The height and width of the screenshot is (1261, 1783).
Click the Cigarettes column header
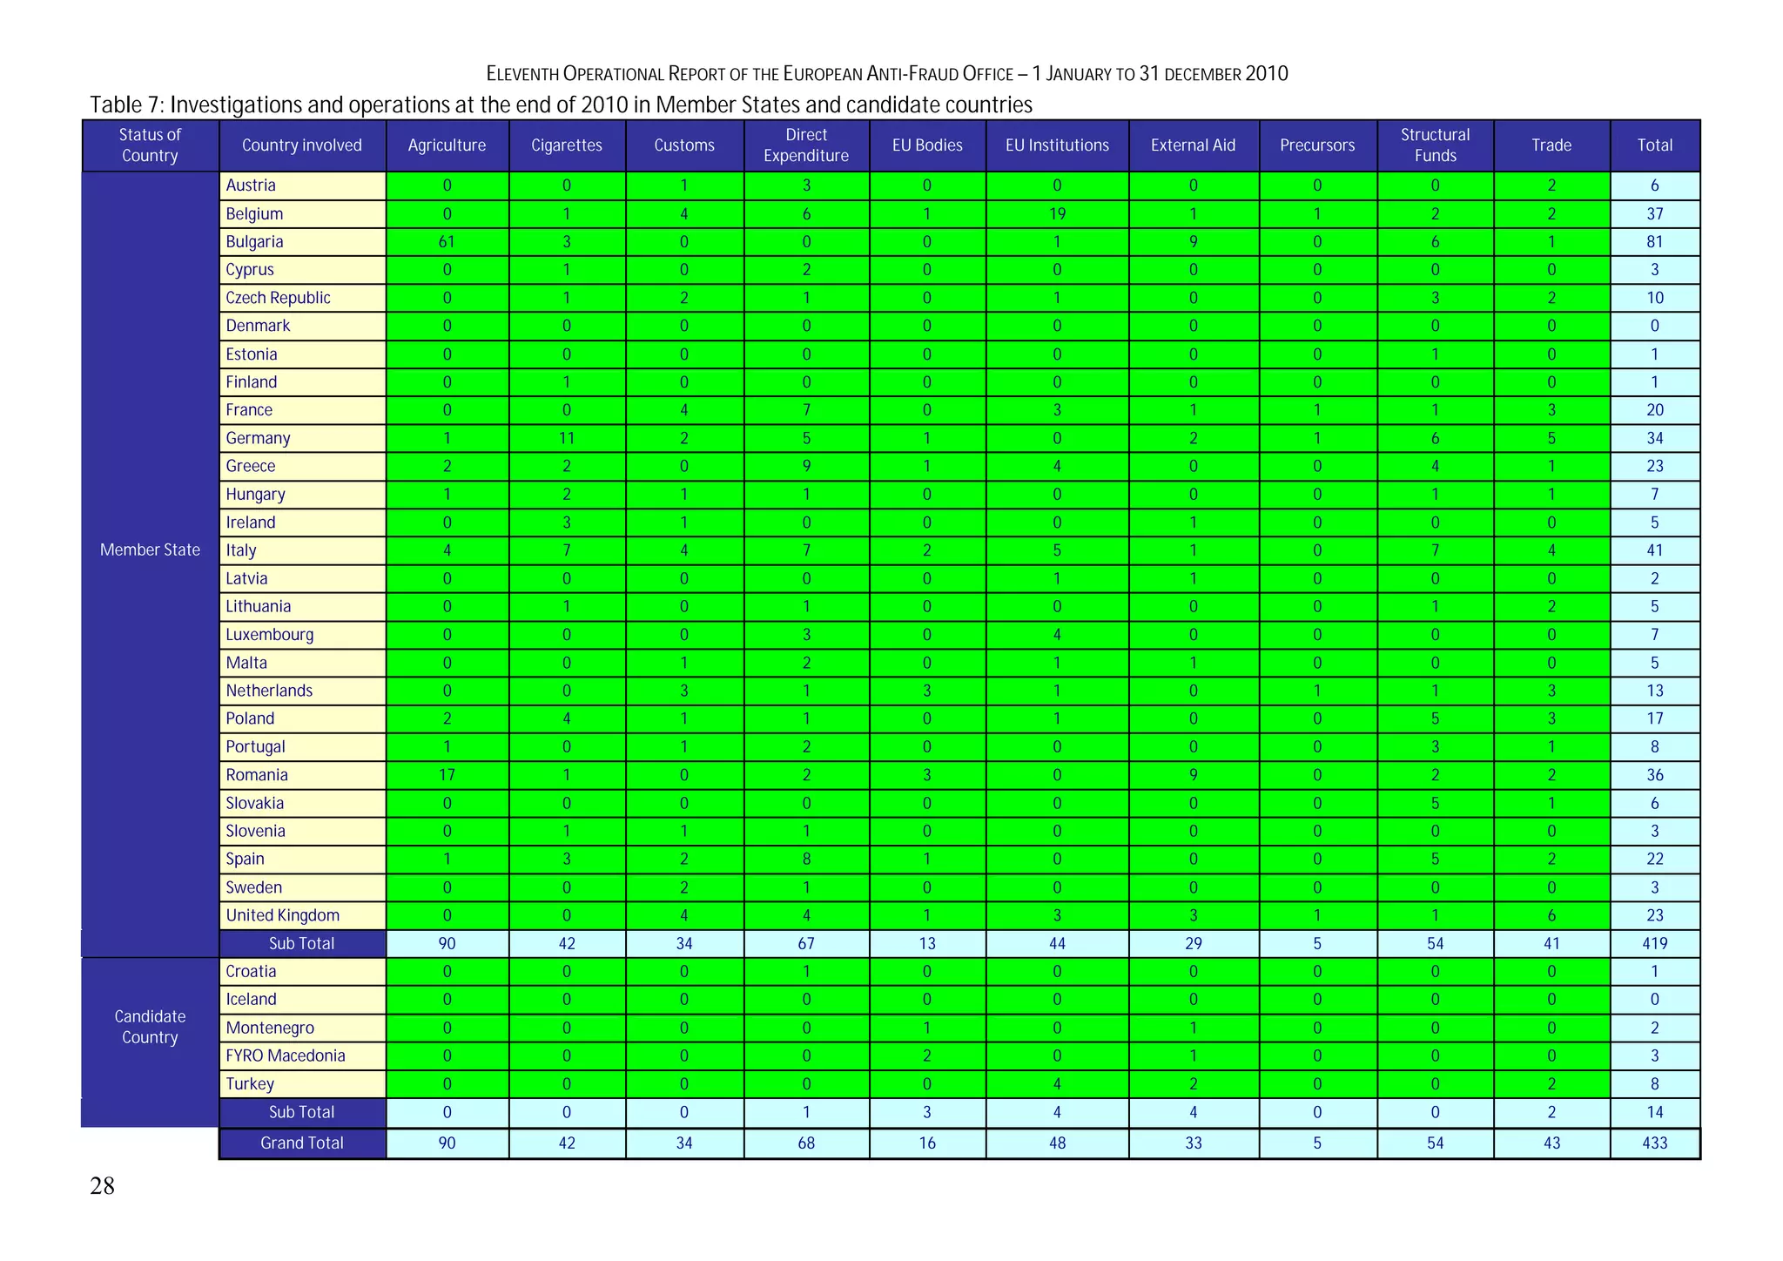pyautogui.click(x=567, y=145)
